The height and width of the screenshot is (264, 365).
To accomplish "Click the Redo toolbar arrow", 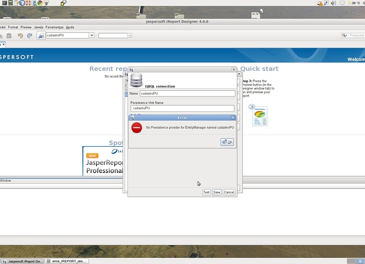I will (30, 35).
